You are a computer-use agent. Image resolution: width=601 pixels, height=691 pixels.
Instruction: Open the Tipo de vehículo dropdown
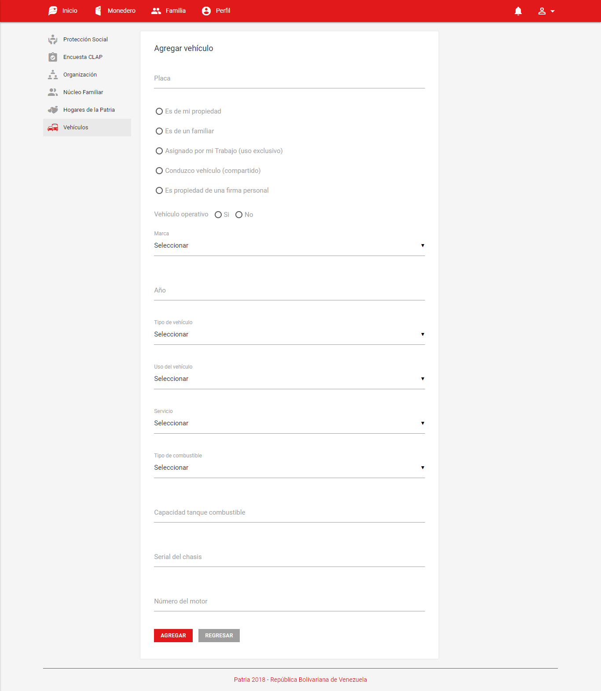289,334
